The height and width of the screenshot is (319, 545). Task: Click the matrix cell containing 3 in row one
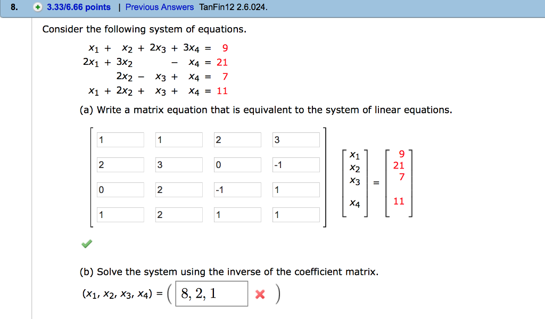(296, 139)
